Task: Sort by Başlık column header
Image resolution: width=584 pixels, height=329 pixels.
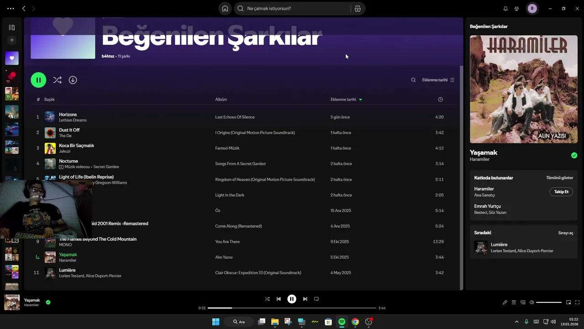Action: pyautogui.click(x=49, y=99)
